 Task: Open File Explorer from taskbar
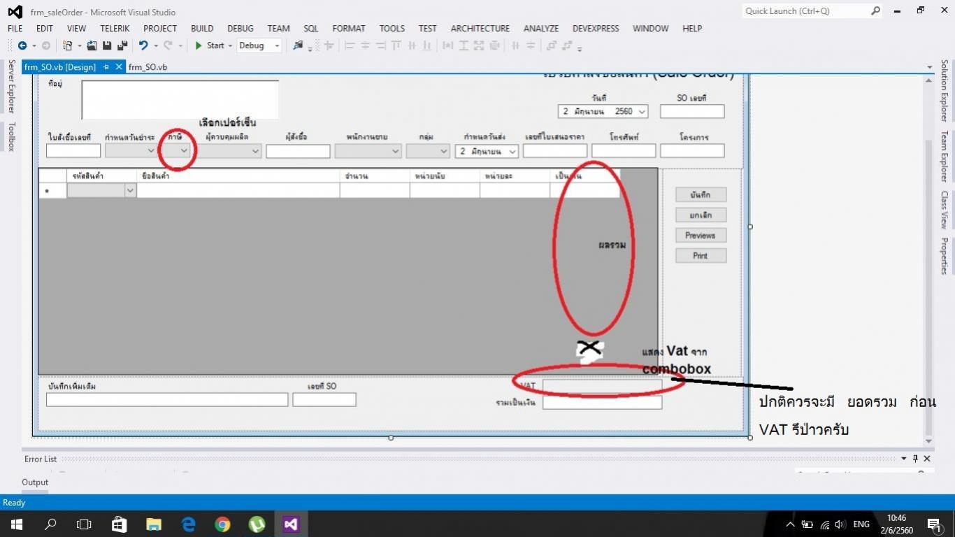coord(154,524)
